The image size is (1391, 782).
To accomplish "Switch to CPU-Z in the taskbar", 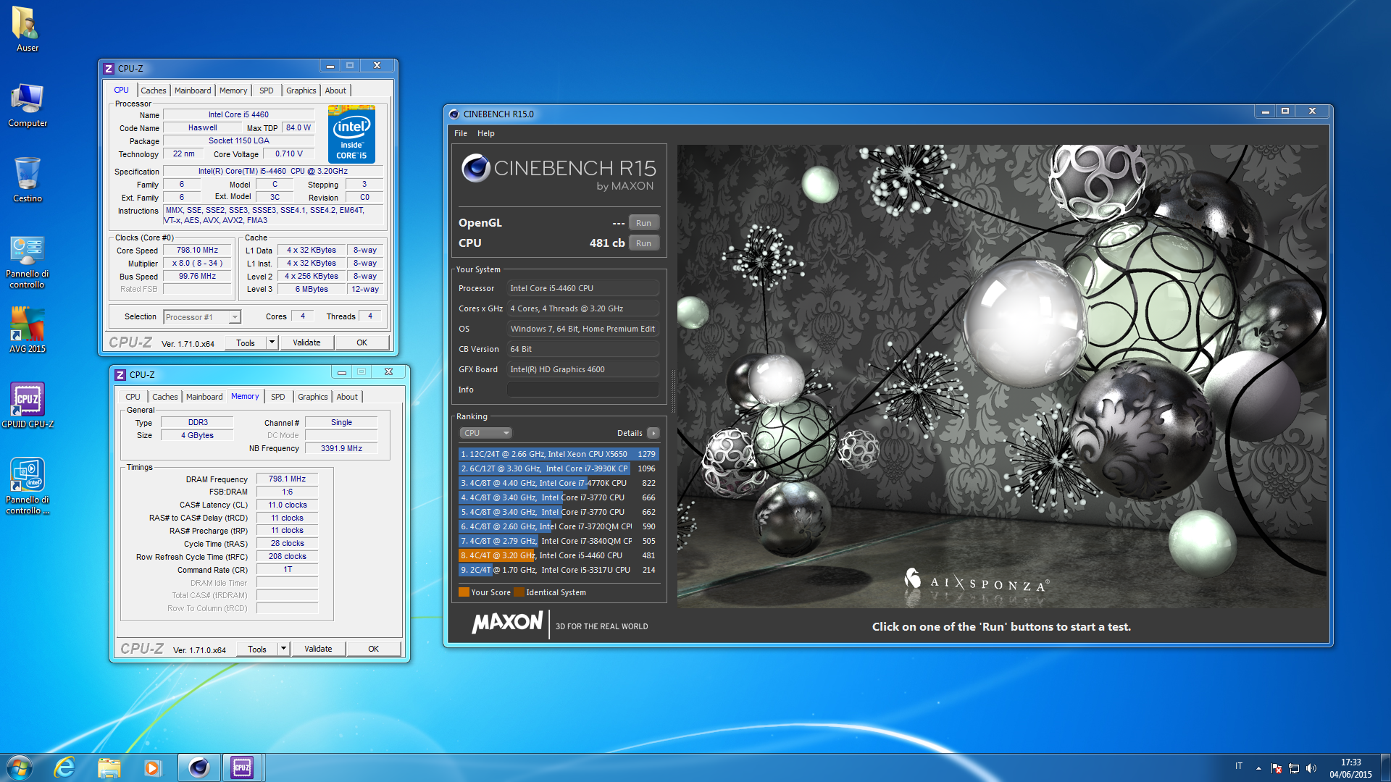I will (242, 768).
